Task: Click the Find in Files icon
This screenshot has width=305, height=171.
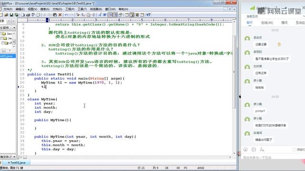Action: click(88, 15)
